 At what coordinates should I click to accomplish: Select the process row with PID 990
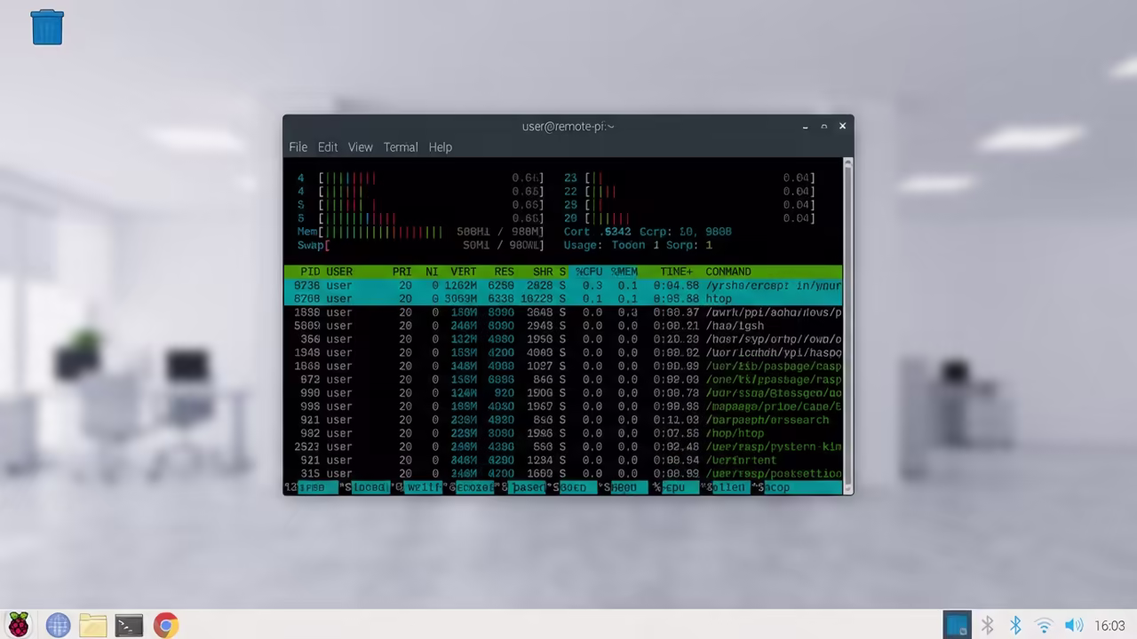point(563,393)
